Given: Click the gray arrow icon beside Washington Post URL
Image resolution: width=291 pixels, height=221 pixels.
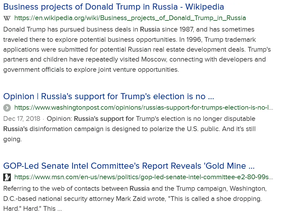Looking at the screenshot, I should pos(7,108).
